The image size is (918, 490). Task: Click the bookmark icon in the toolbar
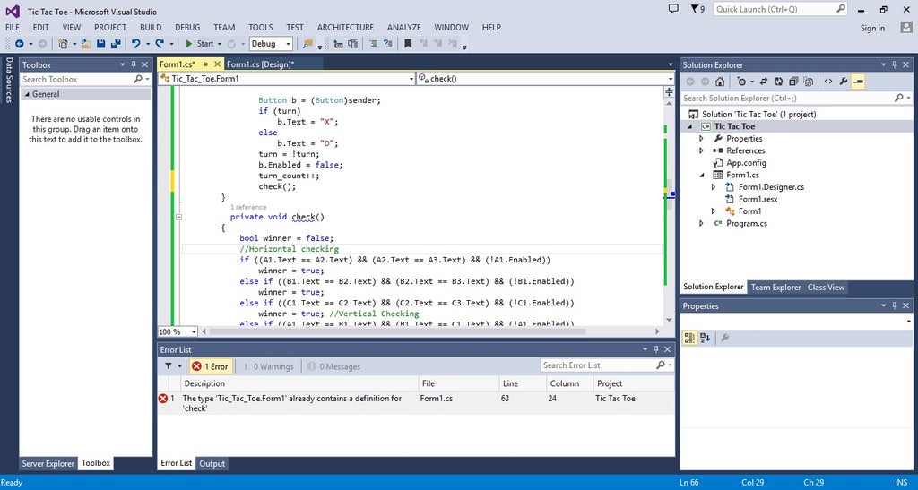(x=409, y=43)
